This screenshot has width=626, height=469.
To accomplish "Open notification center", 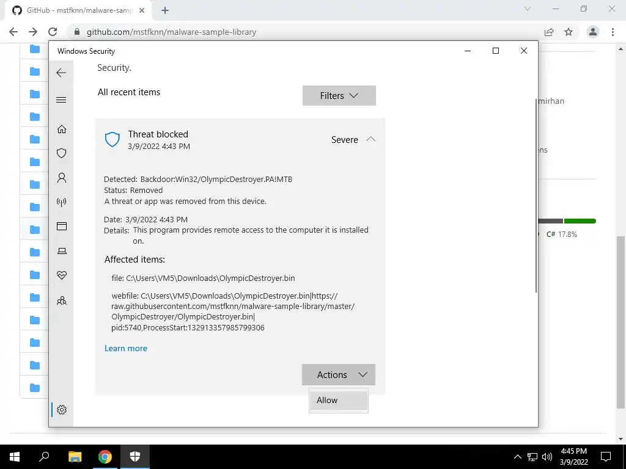I will [606, 457].
